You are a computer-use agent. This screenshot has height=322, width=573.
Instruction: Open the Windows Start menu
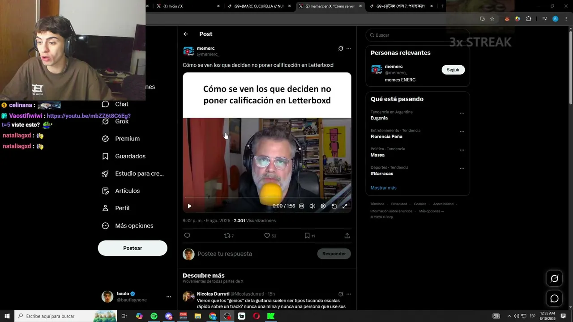[7, 316]
